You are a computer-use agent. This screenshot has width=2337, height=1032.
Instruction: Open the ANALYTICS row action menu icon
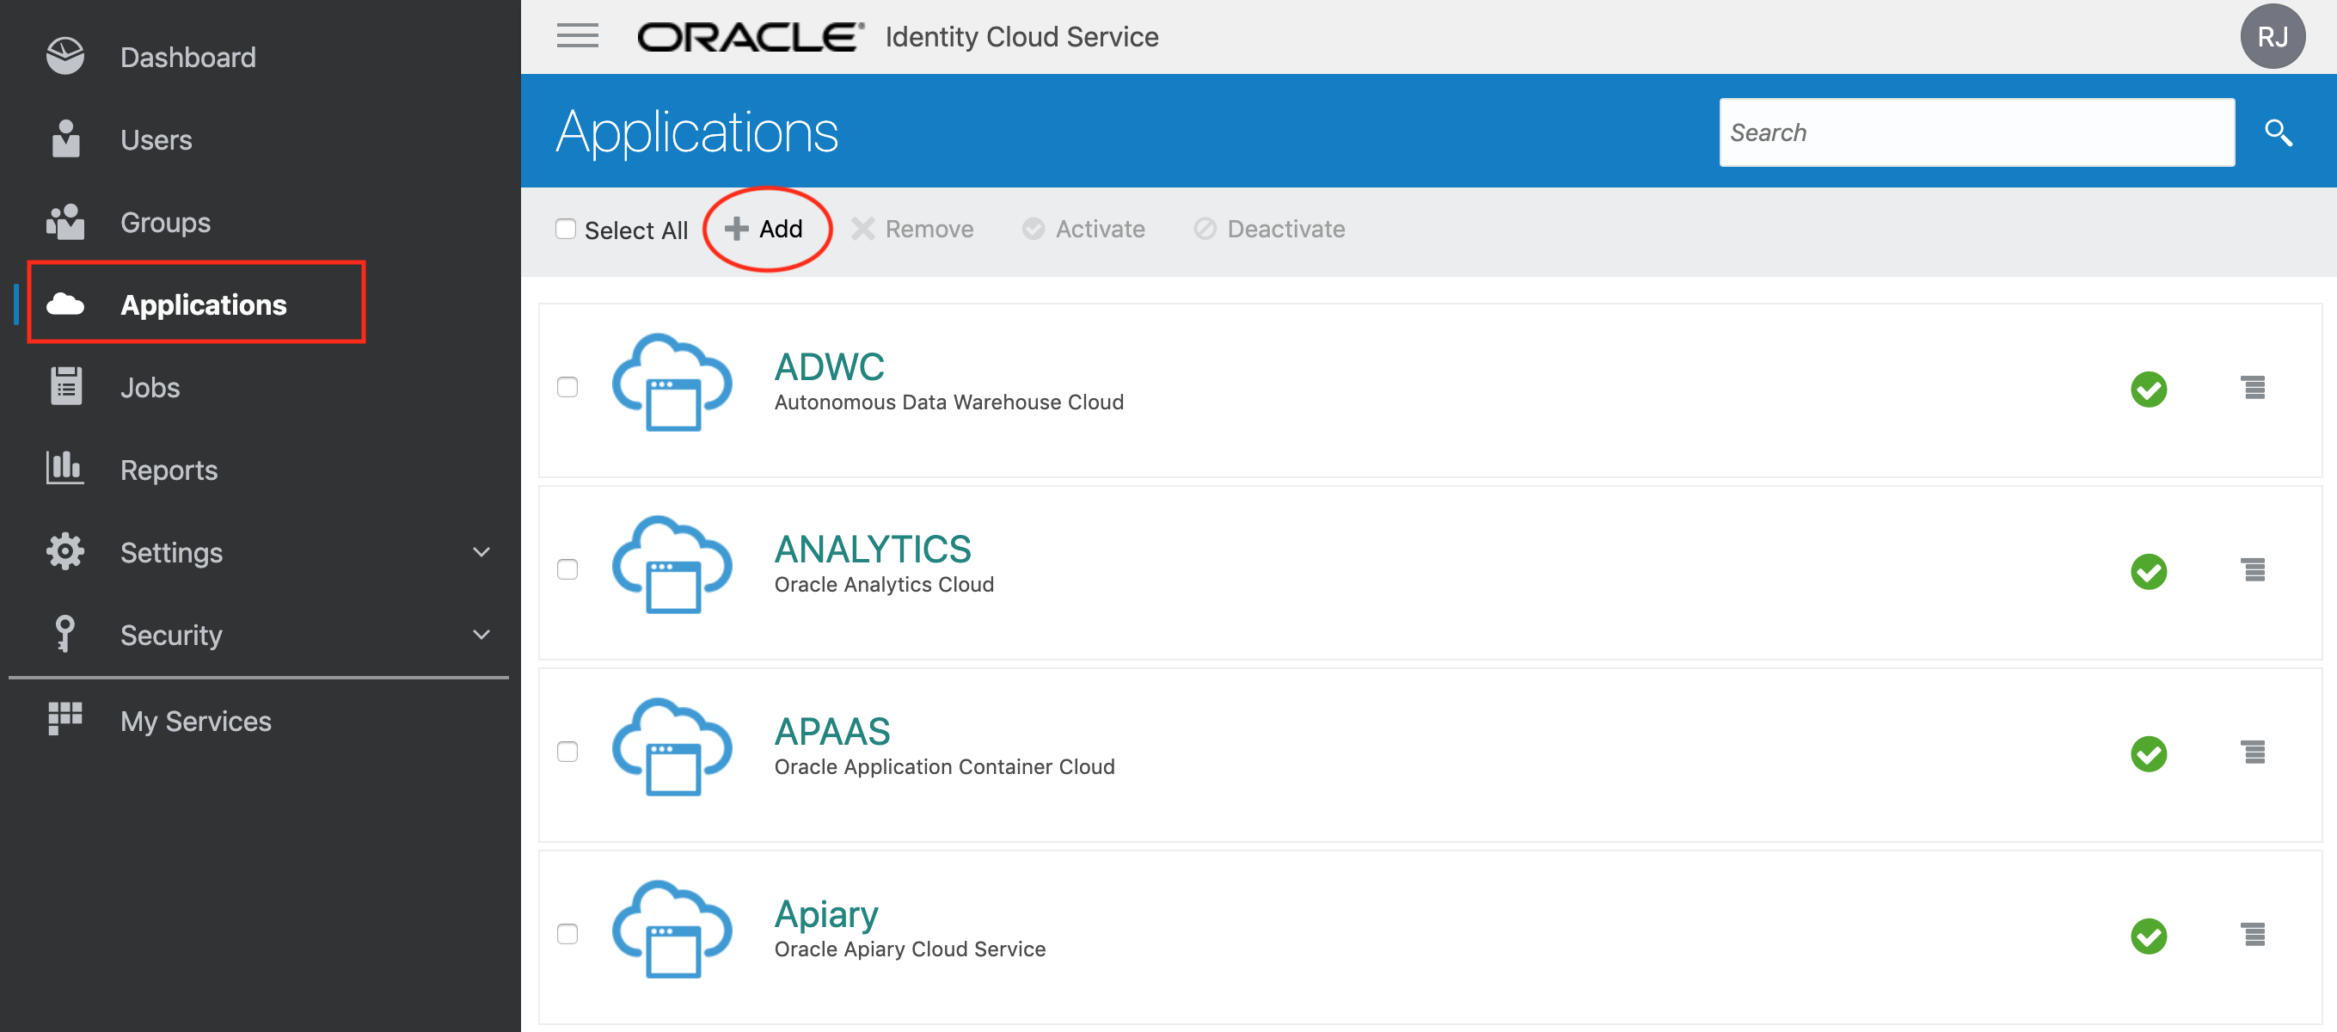point(2254,570)
